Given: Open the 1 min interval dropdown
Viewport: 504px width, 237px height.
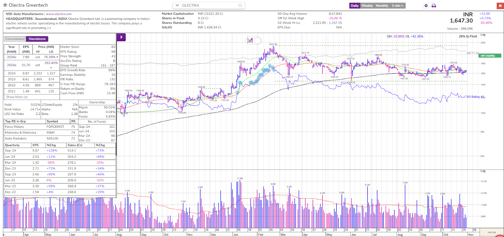Looking at the screenshot, I should pyautogui.click(x=398, y=6).
